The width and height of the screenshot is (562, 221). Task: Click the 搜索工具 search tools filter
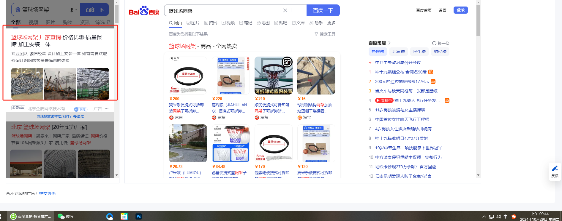(x=325, y=34)
